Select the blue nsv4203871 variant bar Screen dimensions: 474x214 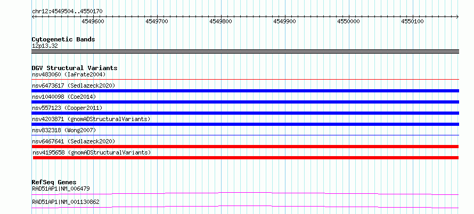(x=245, y=124)
